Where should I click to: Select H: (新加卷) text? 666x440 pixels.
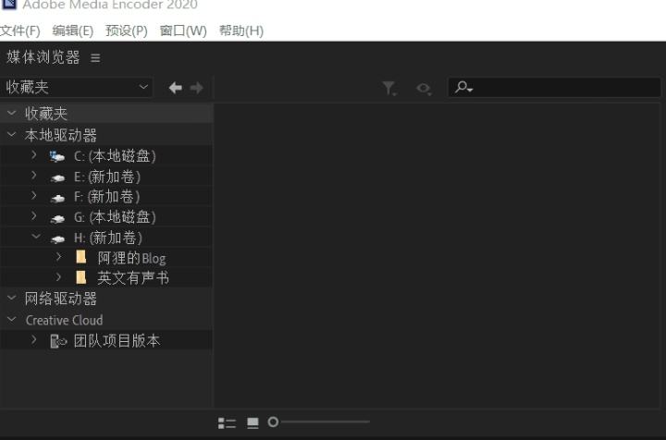(x=108, y=238)
